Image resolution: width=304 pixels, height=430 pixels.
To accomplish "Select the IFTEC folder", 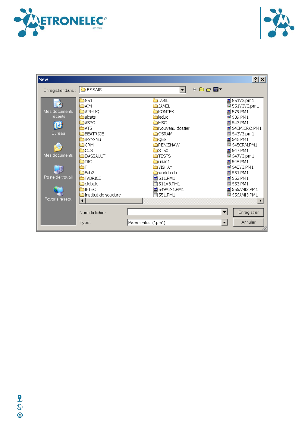I will click(88, 189).
